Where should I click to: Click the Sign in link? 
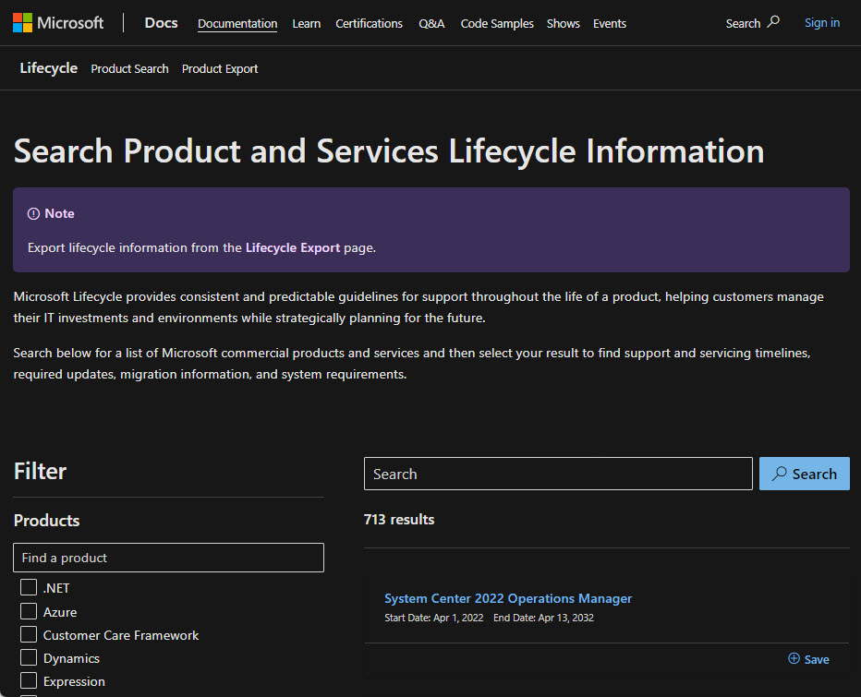point(822,23)
